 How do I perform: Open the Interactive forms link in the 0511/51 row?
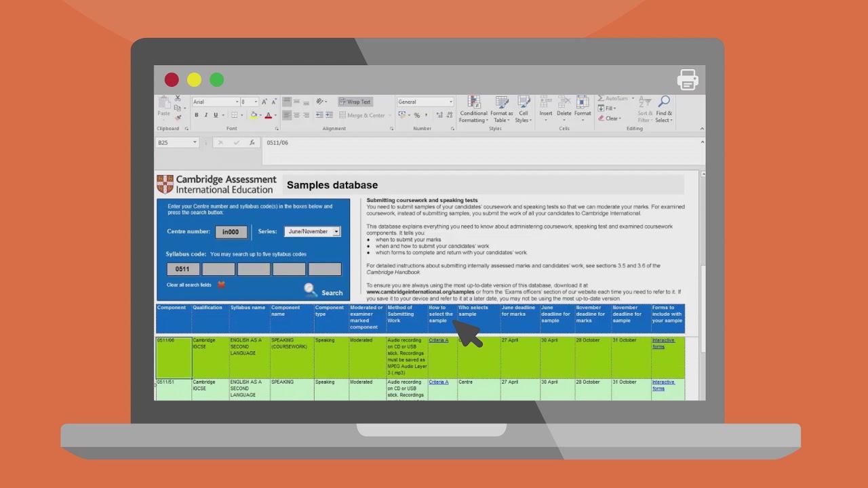tap(663, 385)
